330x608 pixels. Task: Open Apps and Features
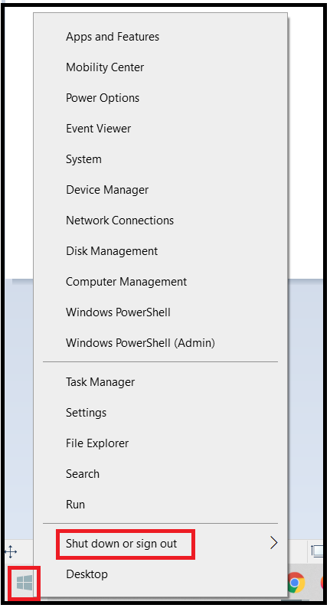tap(113, 37)
